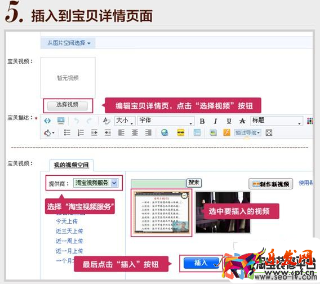Click the source code view icon
The image size is (320, 284).
[47, 121]
